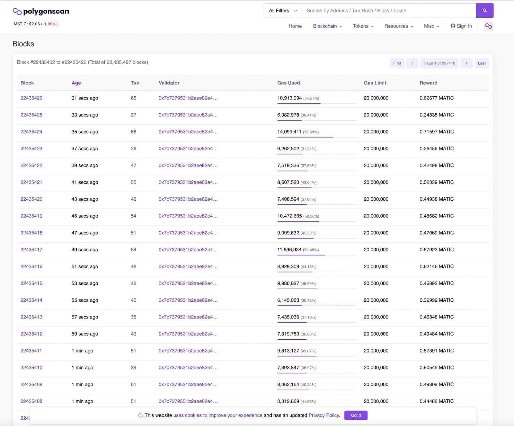Select gas limit of block 22435418
The width and height of the screenshot is (514, 426).
[x=376, y=233]
